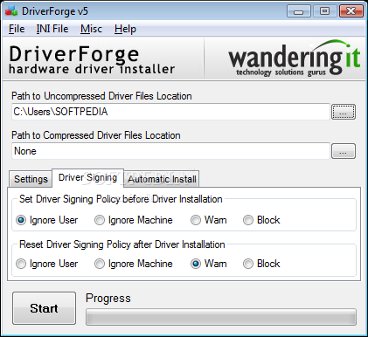This screenshot has height=337, width=368.
Task: Select Ignore Machine before driver installation
Action: coord(134,220)
